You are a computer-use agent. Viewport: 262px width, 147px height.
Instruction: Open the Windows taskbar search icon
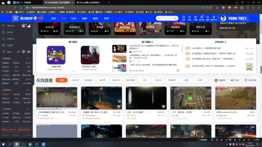pyautogui.click(x=10, y=144)
